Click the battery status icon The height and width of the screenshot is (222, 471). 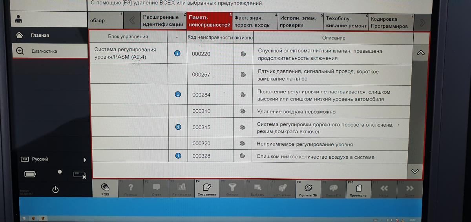(30, 174)
